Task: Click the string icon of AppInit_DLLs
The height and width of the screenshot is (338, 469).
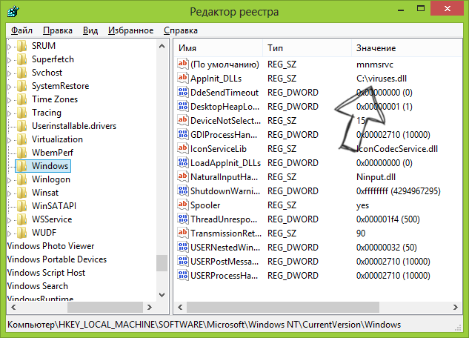Action: 183,78
